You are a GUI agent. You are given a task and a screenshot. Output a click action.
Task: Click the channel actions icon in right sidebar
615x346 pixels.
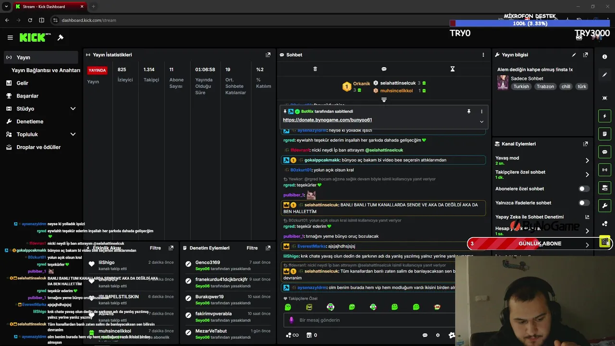pos(605,187)
